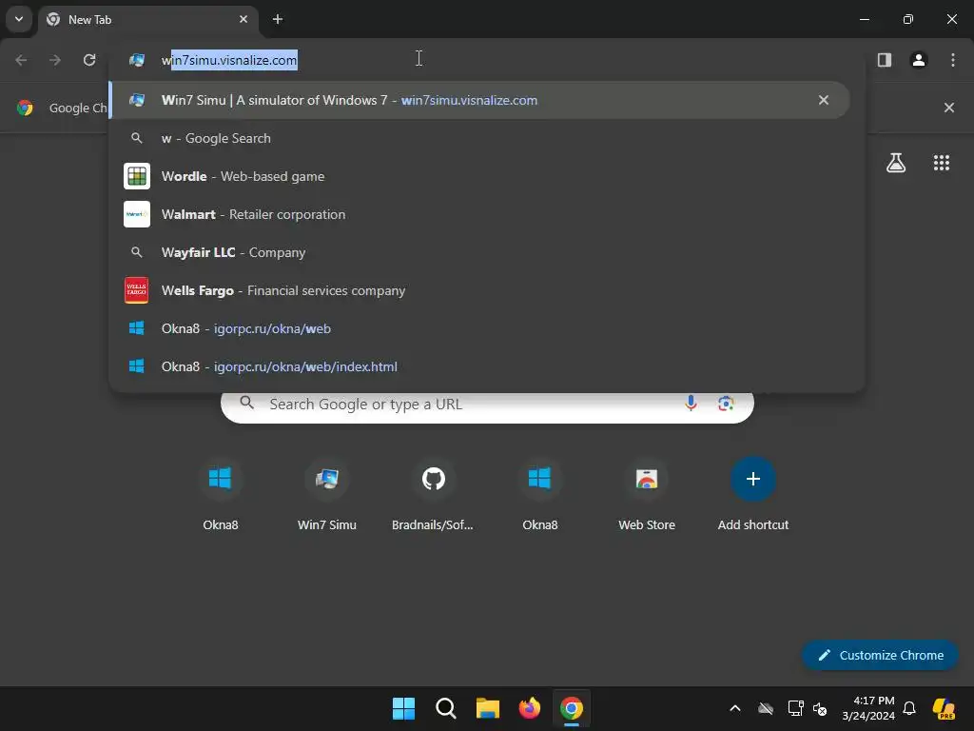
Task: Choose the 'w - Google Search' suggestion
Action: pos(486,138)
